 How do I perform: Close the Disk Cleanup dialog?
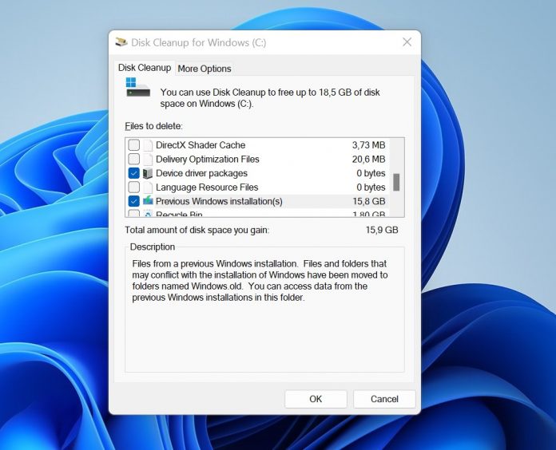(407, 42)
